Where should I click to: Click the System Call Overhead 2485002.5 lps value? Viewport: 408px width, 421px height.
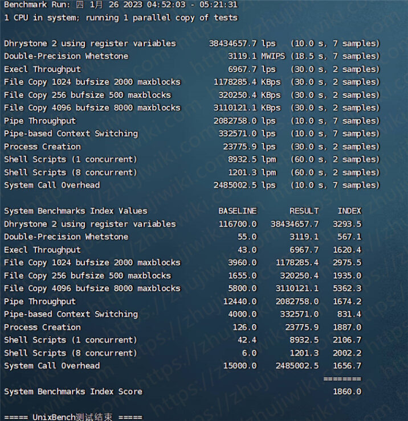pos(244,185)
